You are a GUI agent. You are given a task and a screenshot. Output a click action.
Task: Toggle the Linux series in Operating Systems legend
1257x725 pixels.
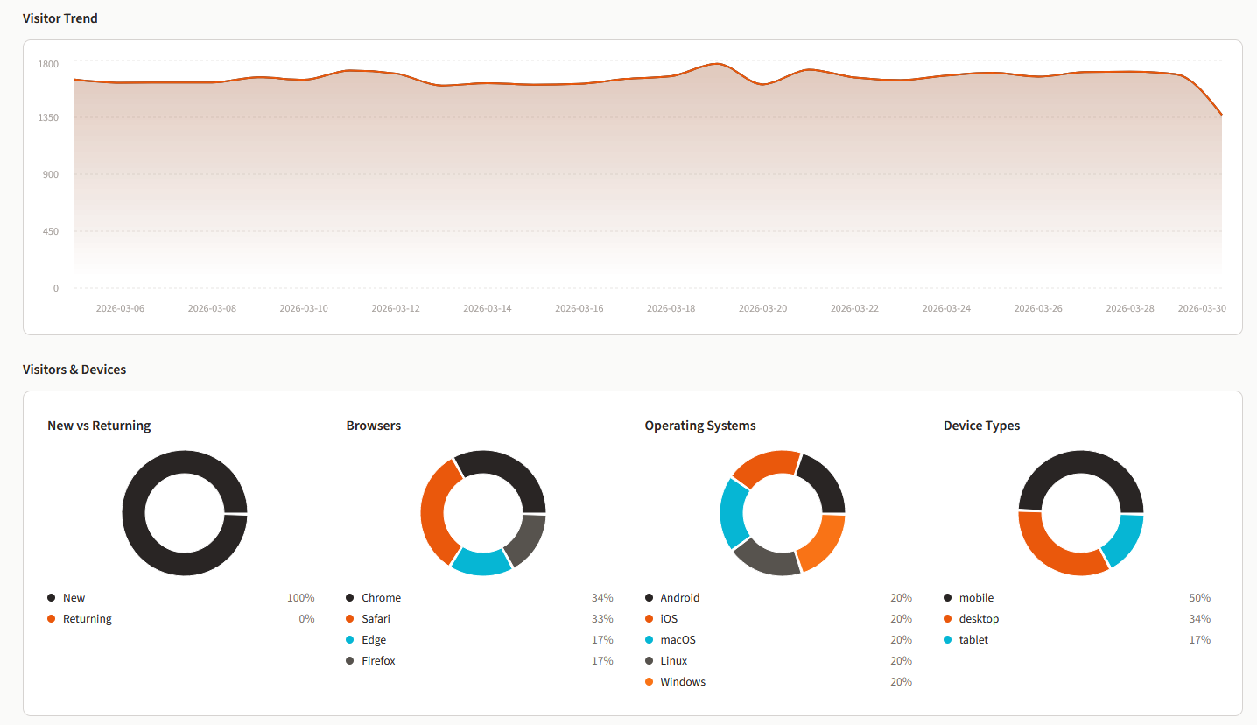coord(671,660)
